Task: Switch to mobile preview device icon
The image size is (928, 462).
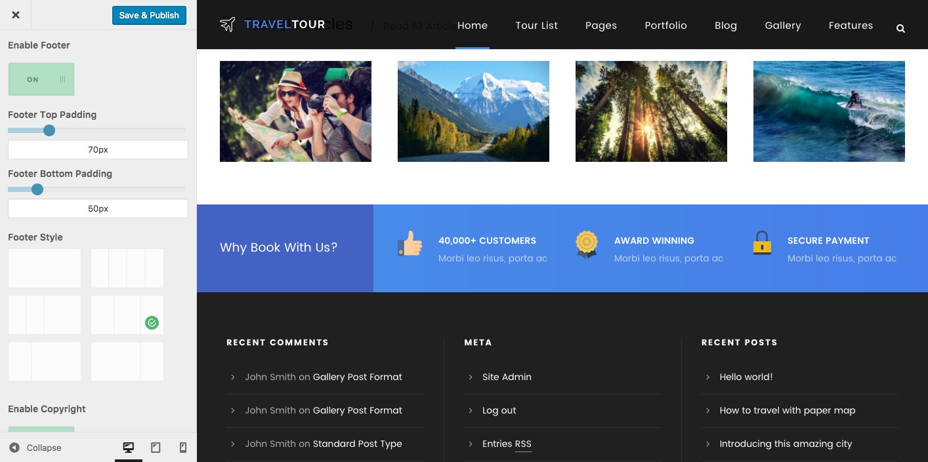Action: (x=183, y=448)
